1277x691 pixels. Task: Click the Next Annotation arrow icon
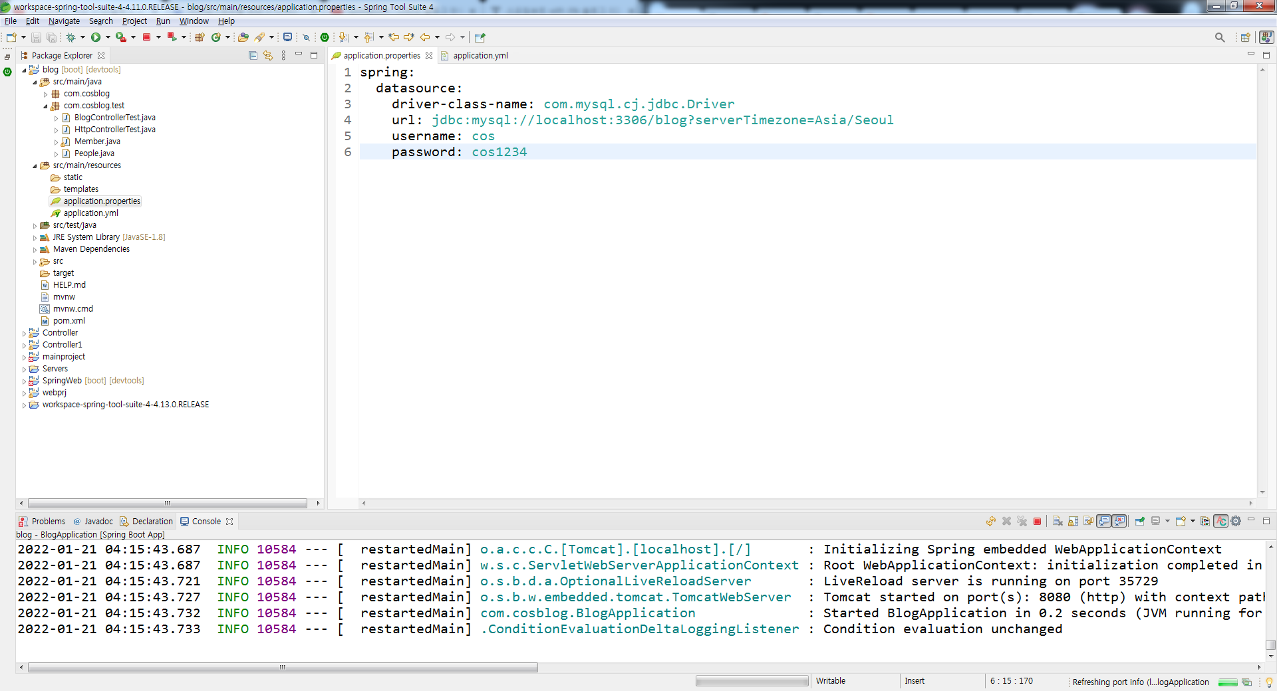pos(343,37)
